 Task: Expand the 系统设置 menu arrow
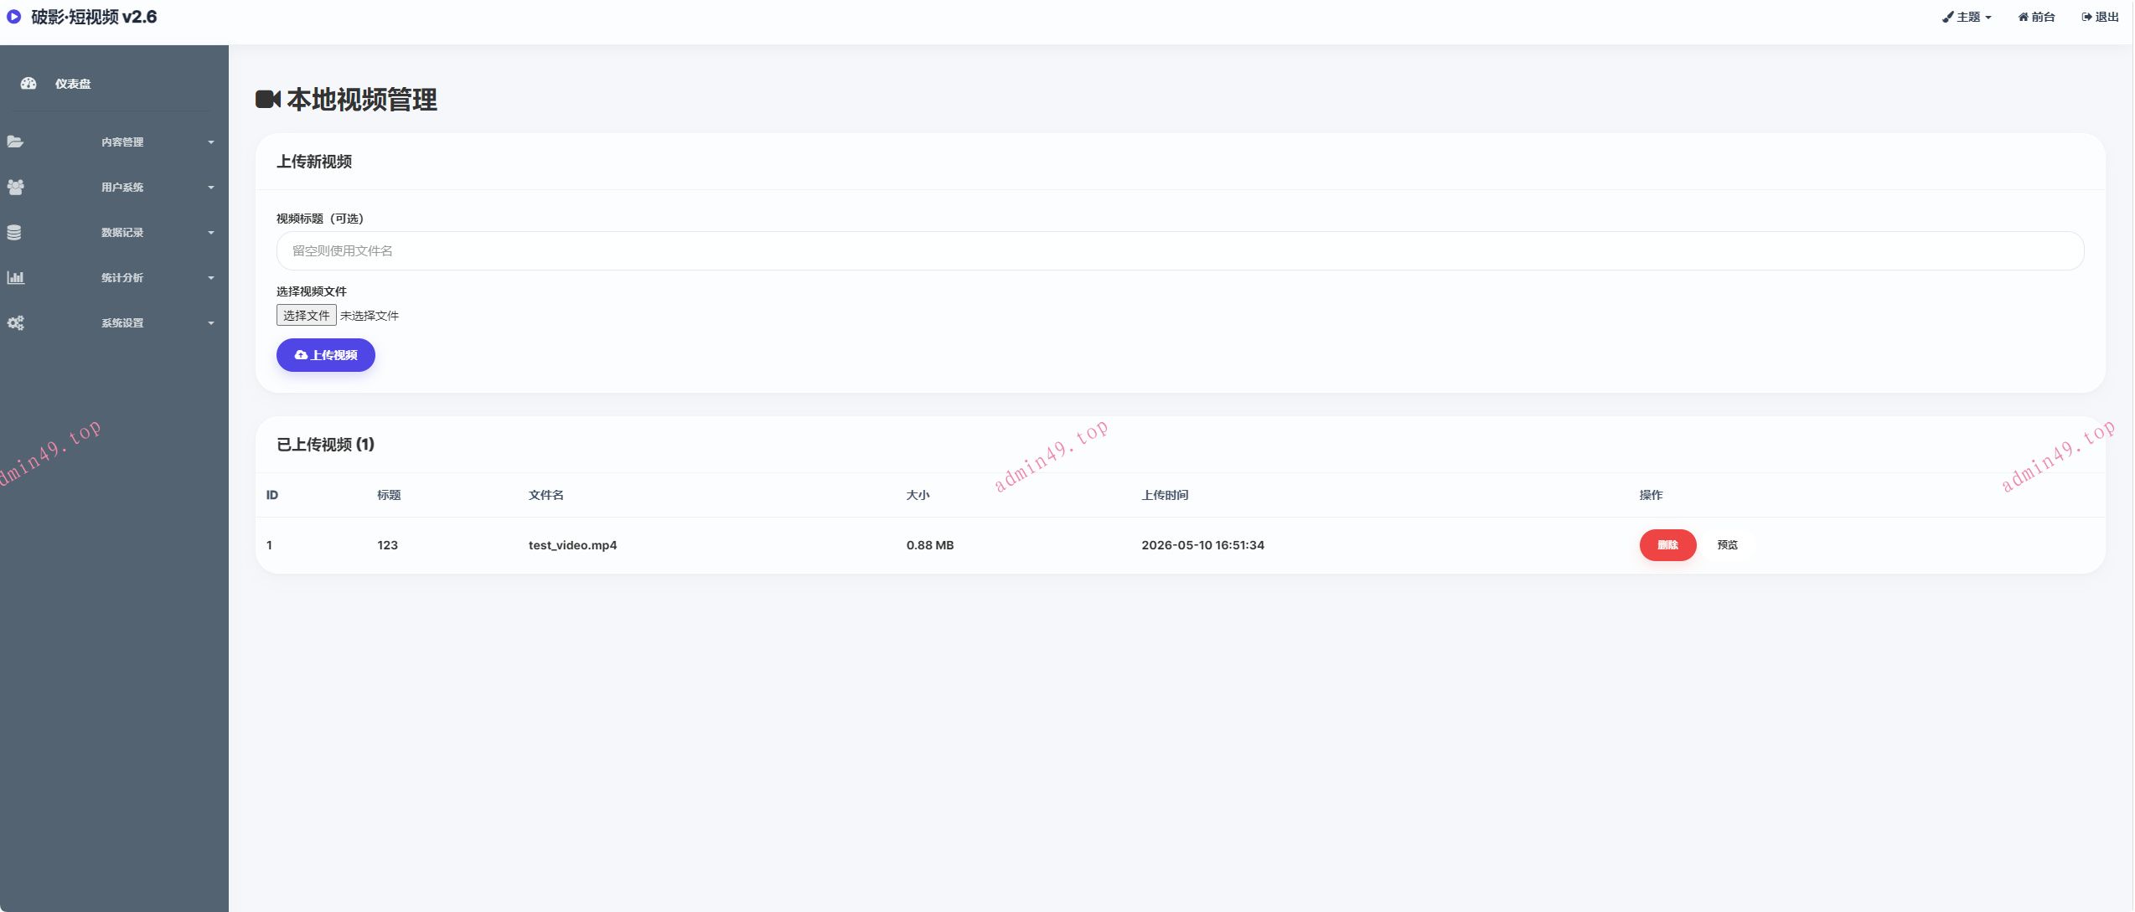coord(211,323)
